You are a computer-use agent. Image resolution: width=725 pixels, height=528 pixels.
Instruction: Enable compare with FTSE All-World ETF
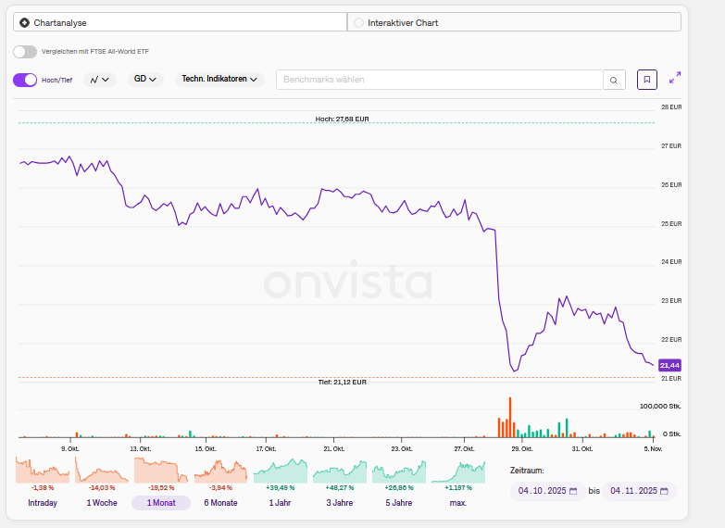click(x=25, y=52)
